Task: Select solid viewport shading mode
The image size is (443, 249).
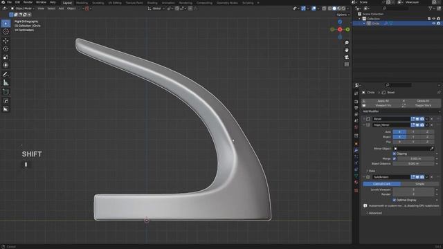Action: click(334, 8)
